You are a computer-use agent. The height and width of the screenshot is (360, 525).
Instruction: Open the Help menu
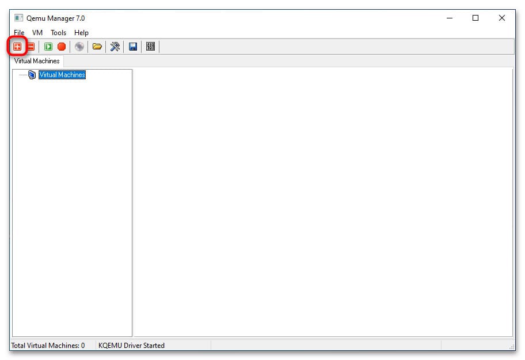[x=81, y=33]
